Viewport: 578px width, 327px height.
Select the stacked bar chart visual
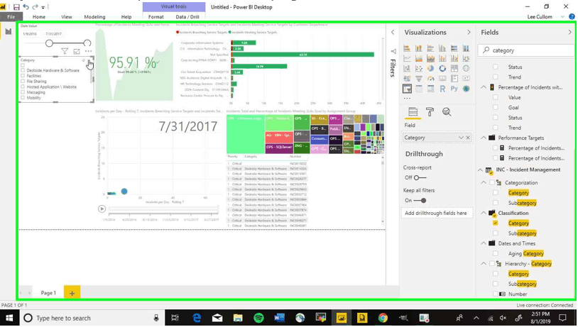pyautogui.click(x=407, y=48)
